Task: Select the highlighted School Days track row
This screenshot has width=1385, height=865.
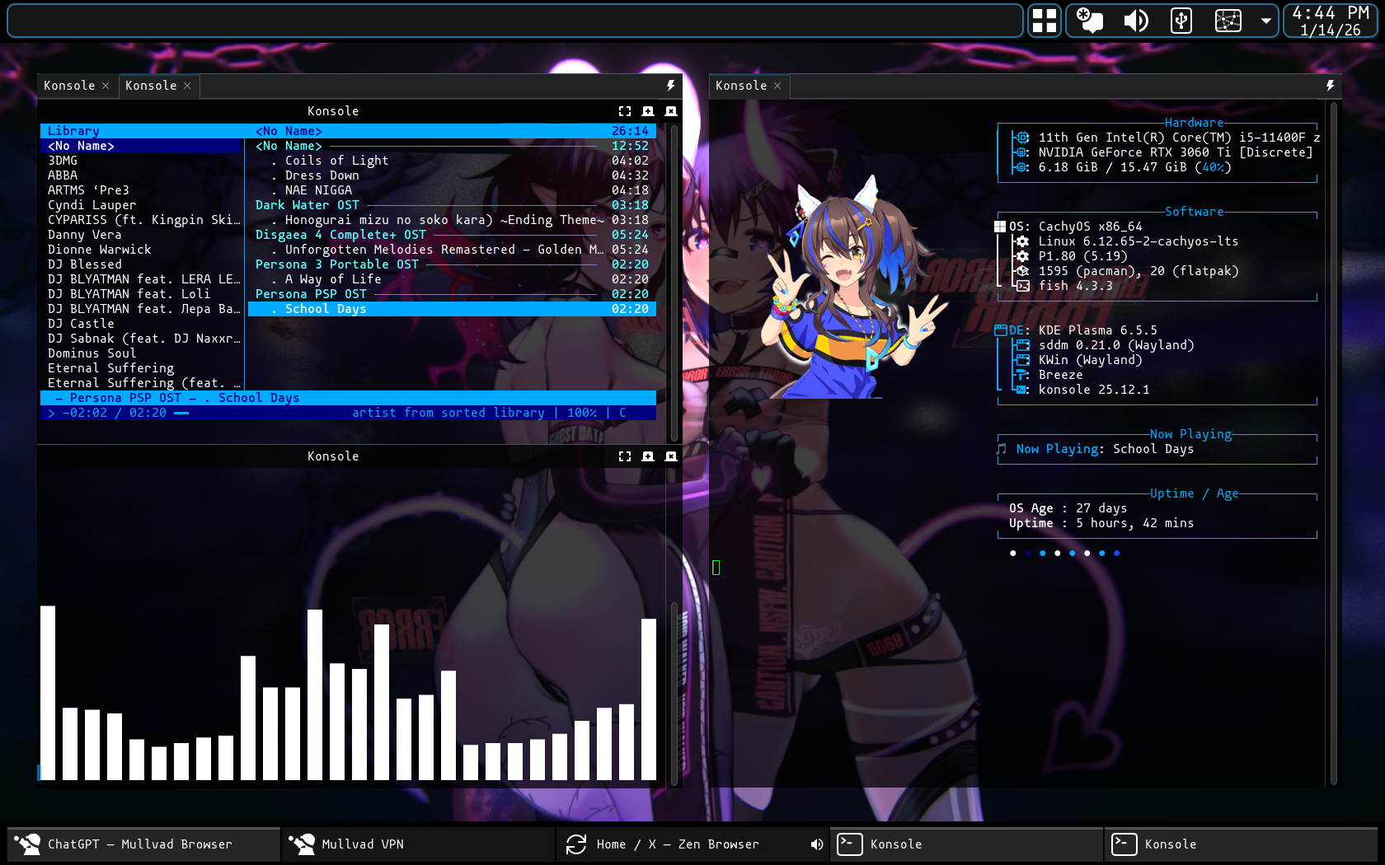Action: [452, 309]
